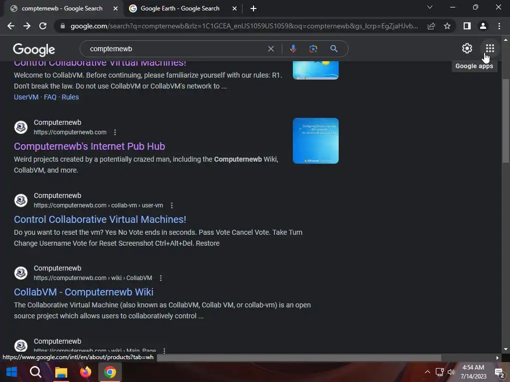Close the compternewb search tab

click(x=116, y=8)
